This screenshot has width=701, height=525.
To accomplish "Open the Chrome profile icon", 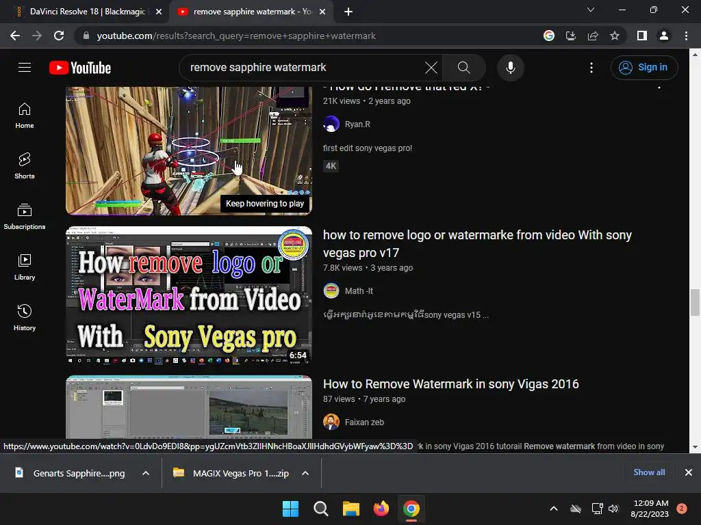I will point(664,36).
